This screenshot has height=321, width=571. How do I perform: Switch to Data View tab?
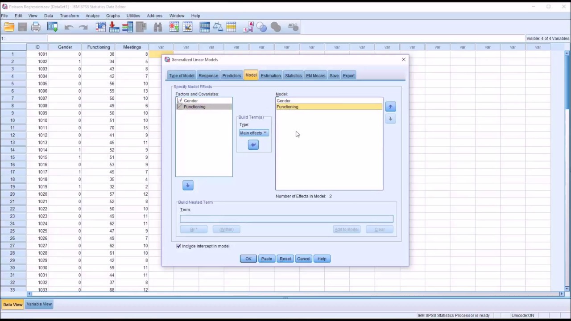(x=12, y=305)
